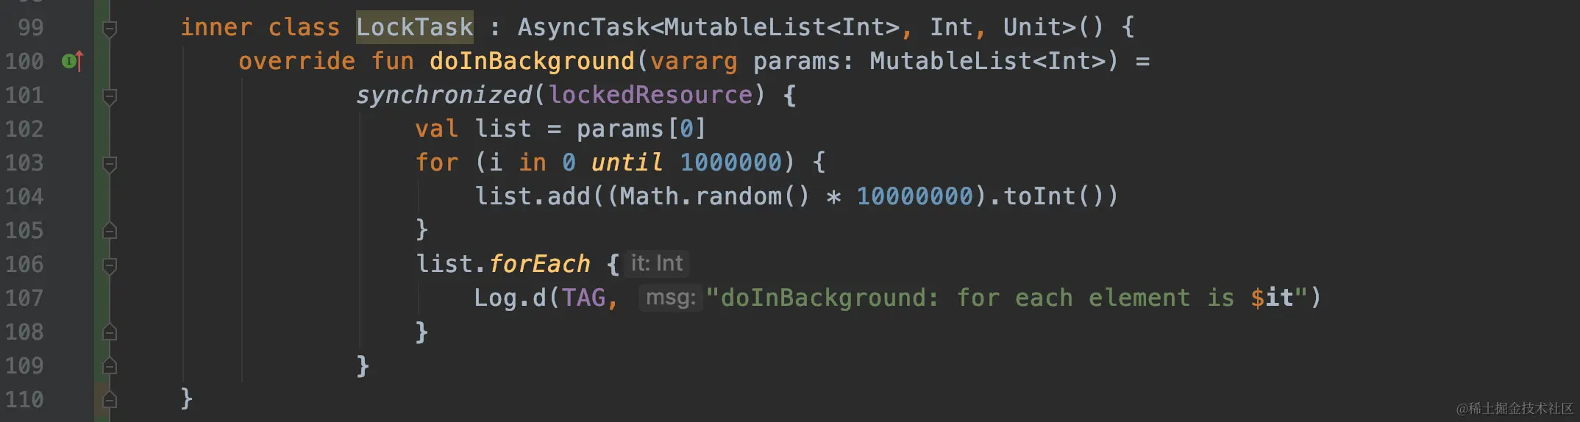Click the TAG constant in Log.d
The image size is (1580, 422).
coord(584,298)
